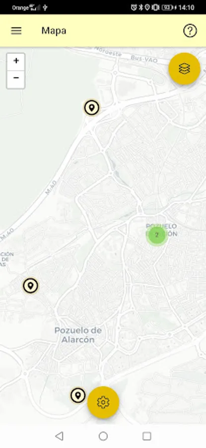Screen dimensions: 206x448
Task: Select the location pin near the M-40 curve
Action: [x=91, y=108]
